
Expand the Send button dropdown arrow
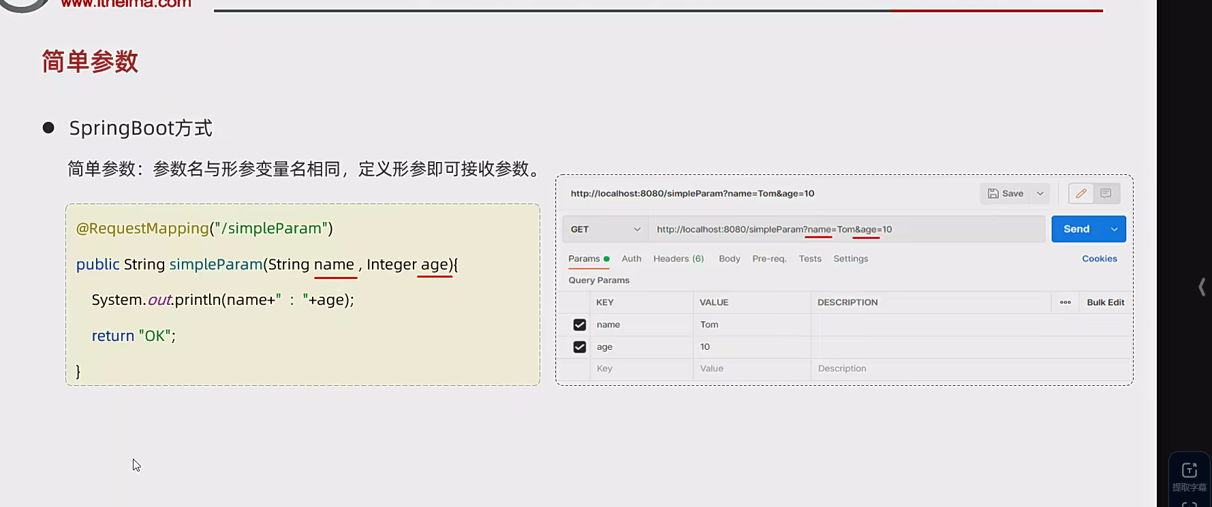pos(1115,229)
